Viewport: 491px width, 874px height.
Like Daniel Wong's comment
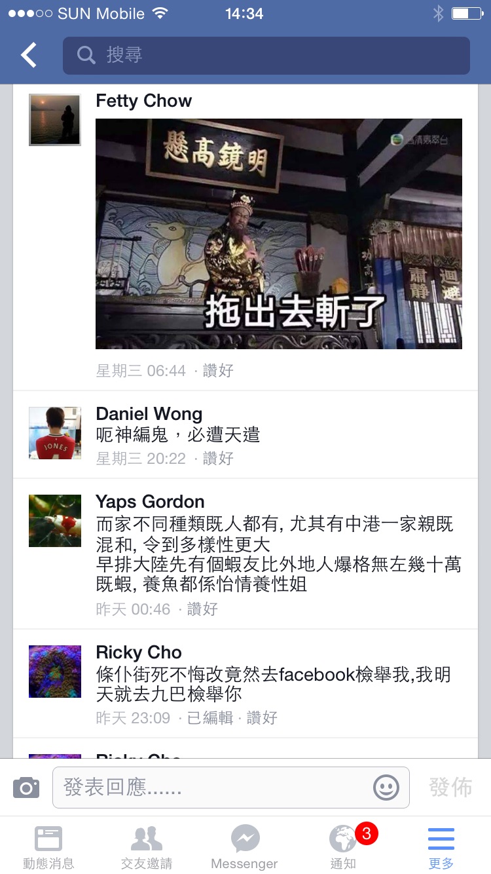pos(218,459)
